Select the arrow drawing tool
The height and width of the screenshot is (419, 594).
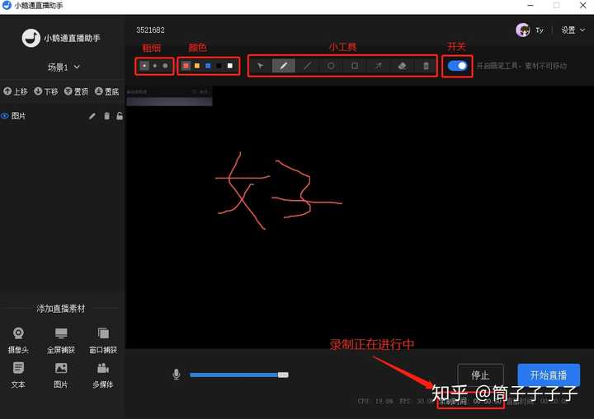coord(379,66)
